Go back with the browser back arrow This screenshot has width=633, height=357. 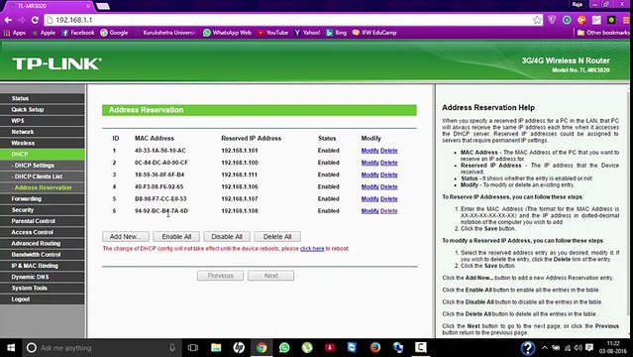pyautogui.click(x=8, y=20)
